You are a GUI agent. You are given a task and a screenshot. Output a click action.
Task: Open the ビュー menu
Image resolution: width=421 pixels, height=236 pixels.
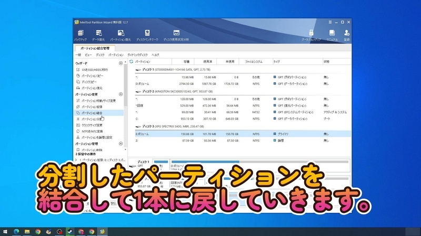[88, 55]
